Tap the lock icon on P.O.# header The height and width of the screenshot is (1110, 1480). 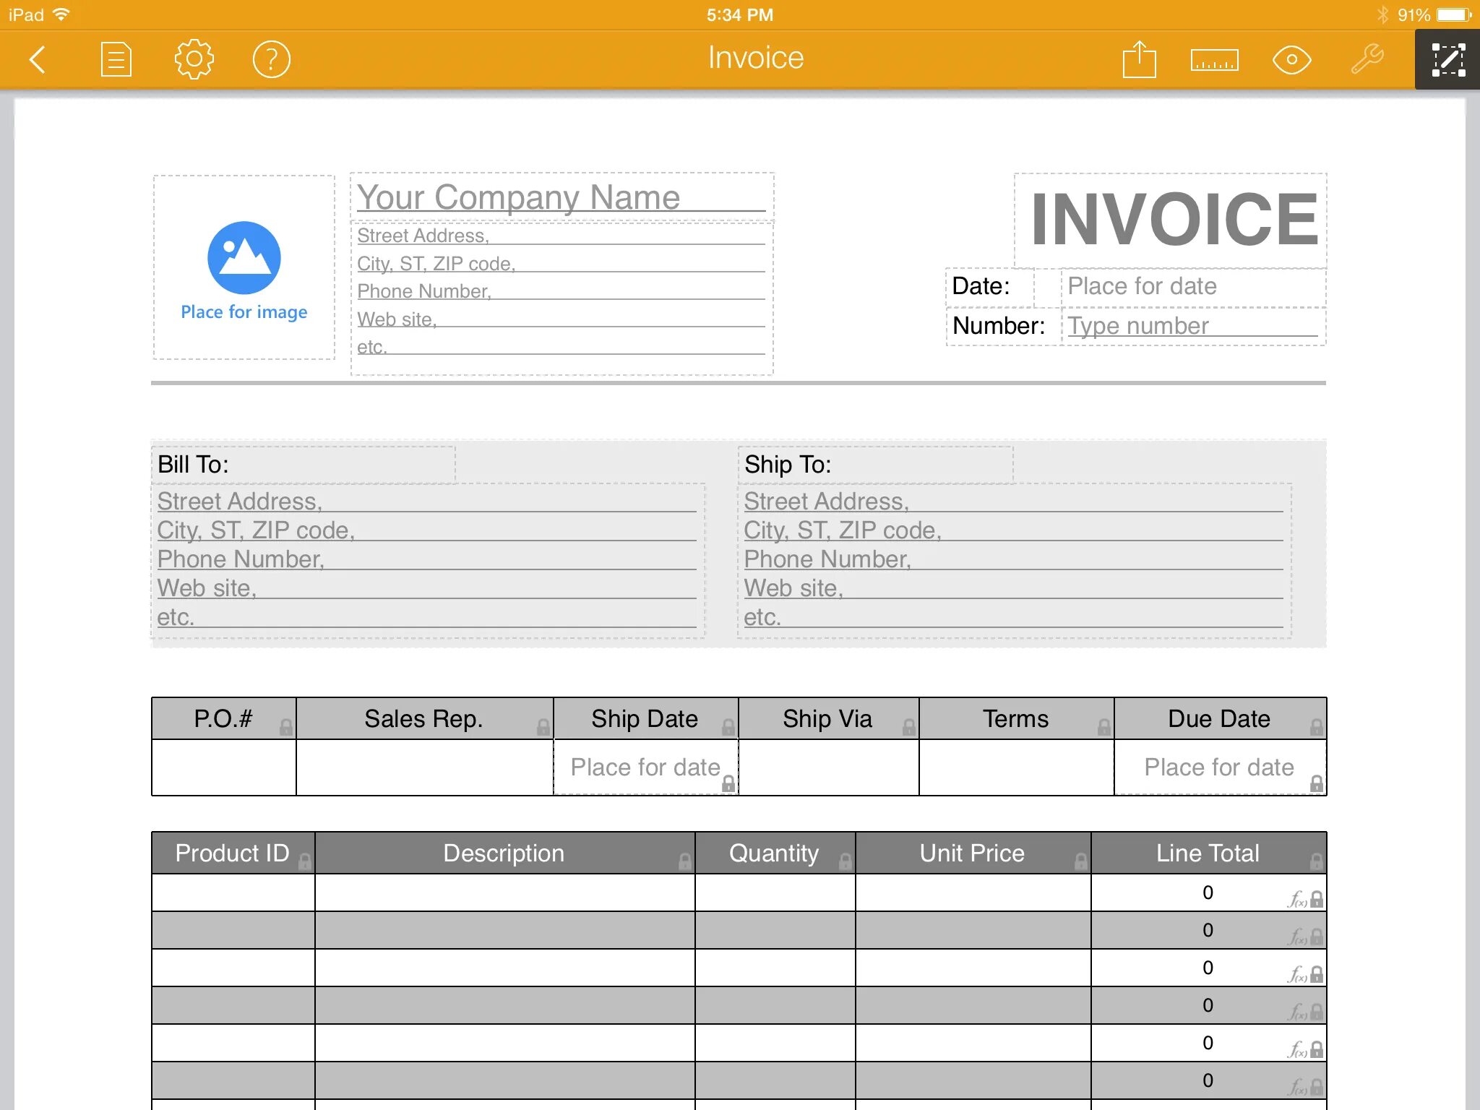tap(286, 727)
